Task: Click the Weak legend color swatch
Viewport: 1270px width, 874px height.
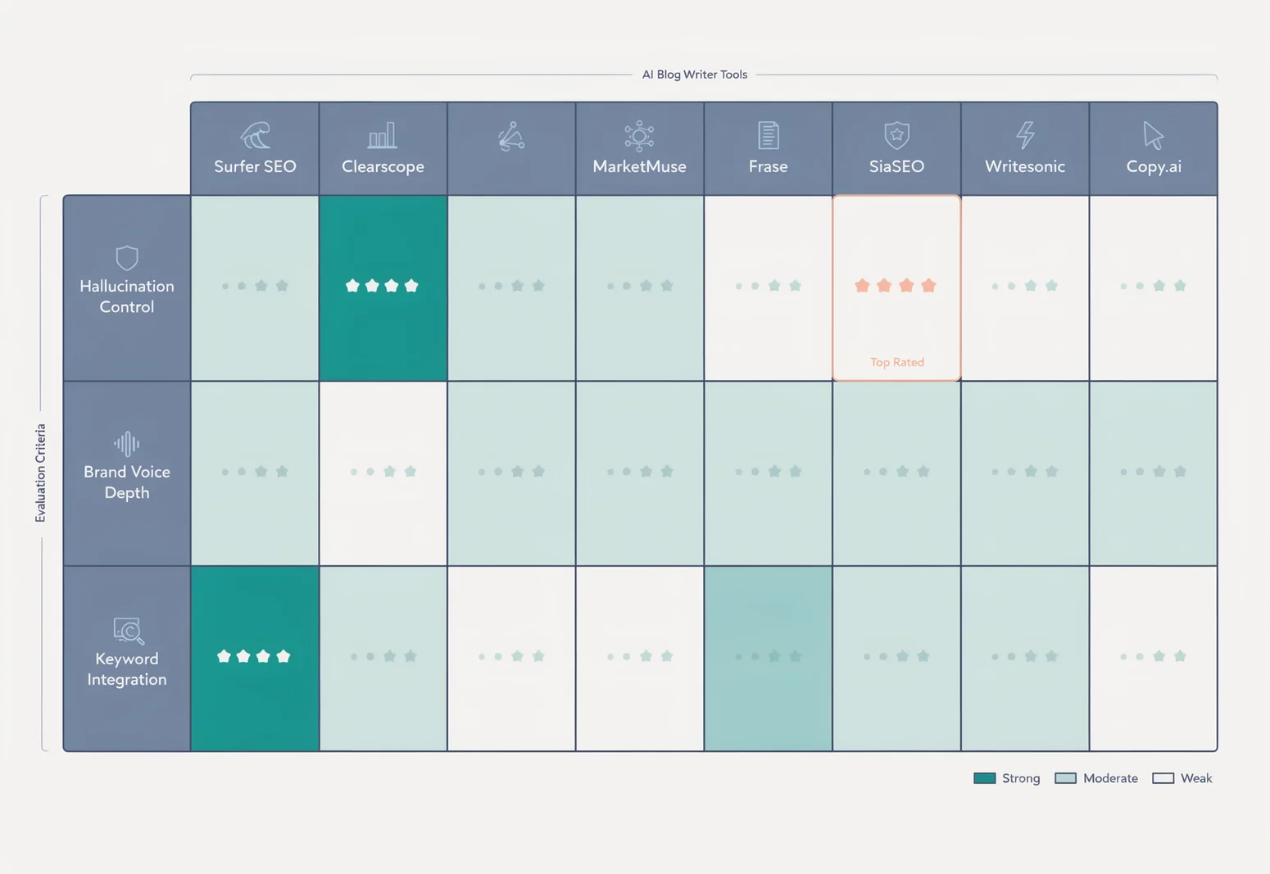Action: tap(1163, 778)
